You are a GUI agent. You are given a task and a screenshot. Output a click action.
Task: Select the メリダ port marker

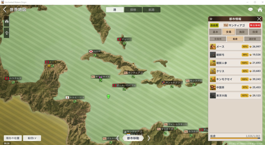pyautogui.click(x=53, y=66)
